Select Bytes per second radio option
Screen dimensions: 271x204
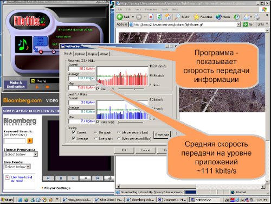[119, 138]
